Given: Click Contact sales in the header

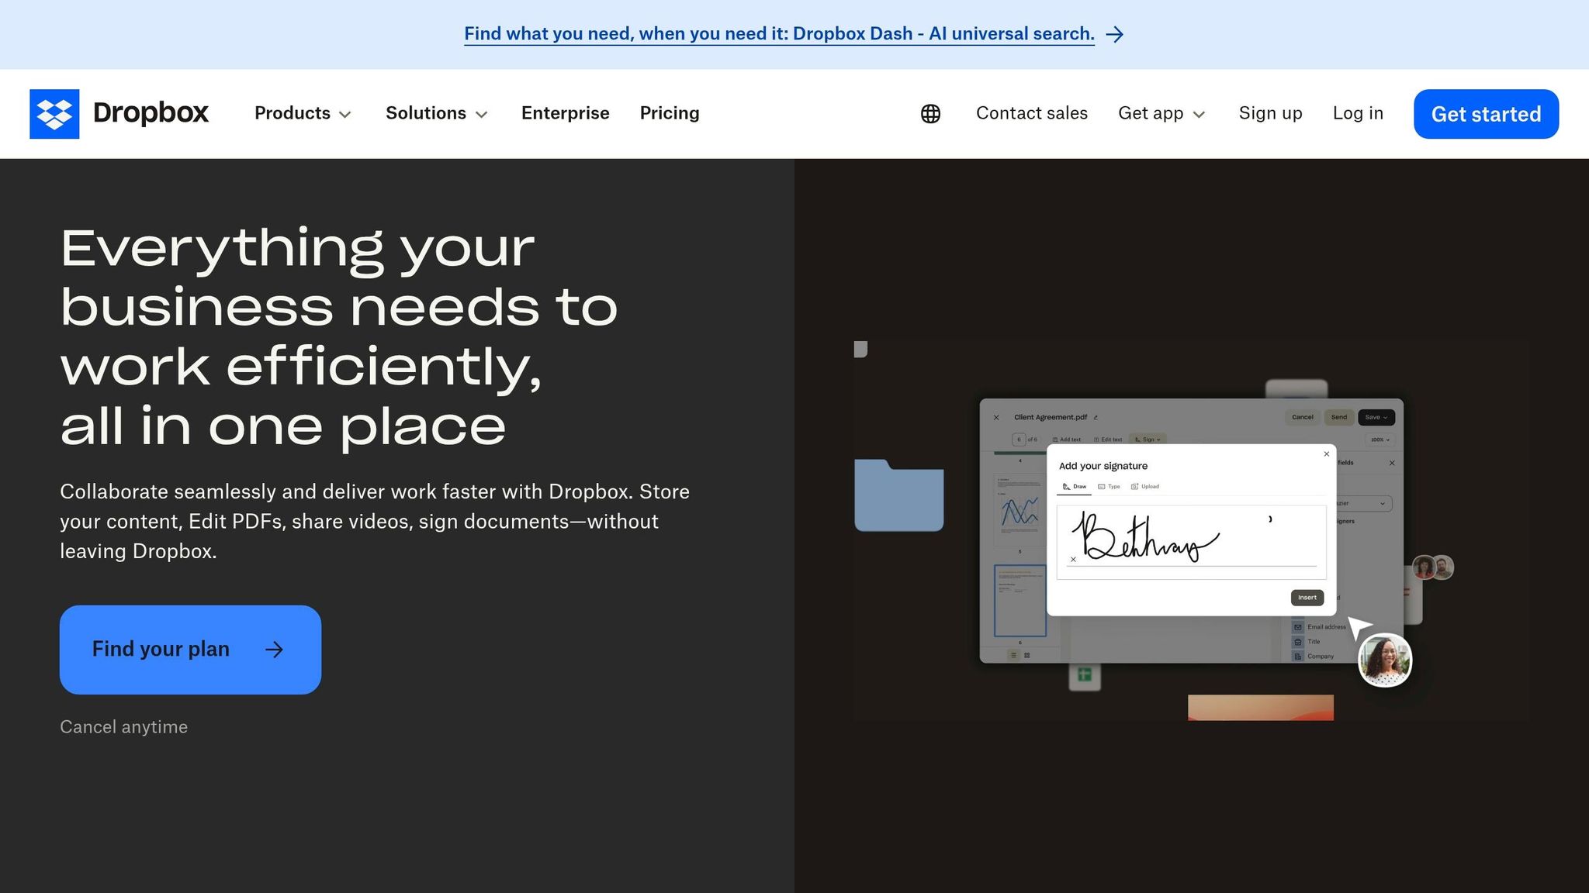Looking at the screenshot, I should (x=1032, y=113).
